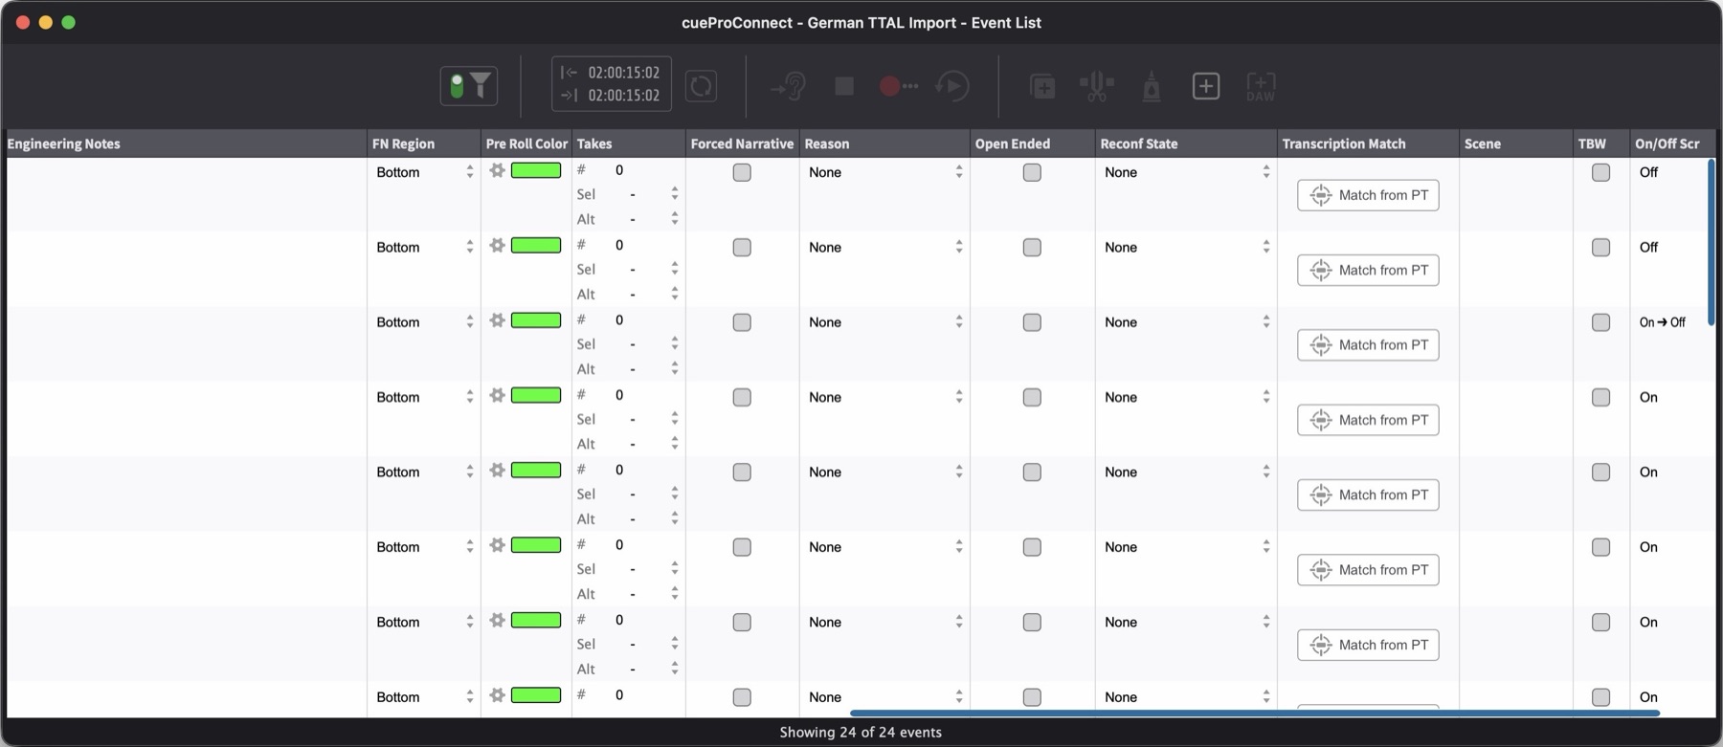Viewport: 1723px width, 747px height.
Task: Check Forced Narrative in first row
Action: [742, 173]
